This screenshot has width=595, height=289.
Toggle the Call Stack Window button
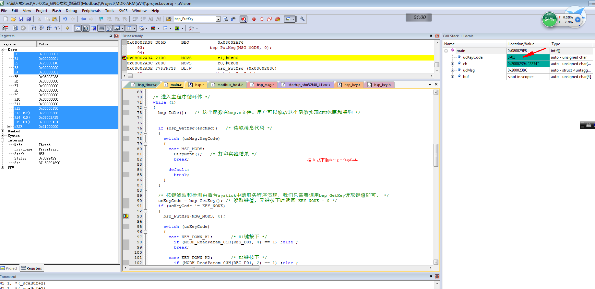[109, 28]
